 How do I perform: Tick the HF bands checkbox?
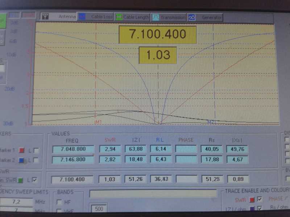click(x=59, y=202)
